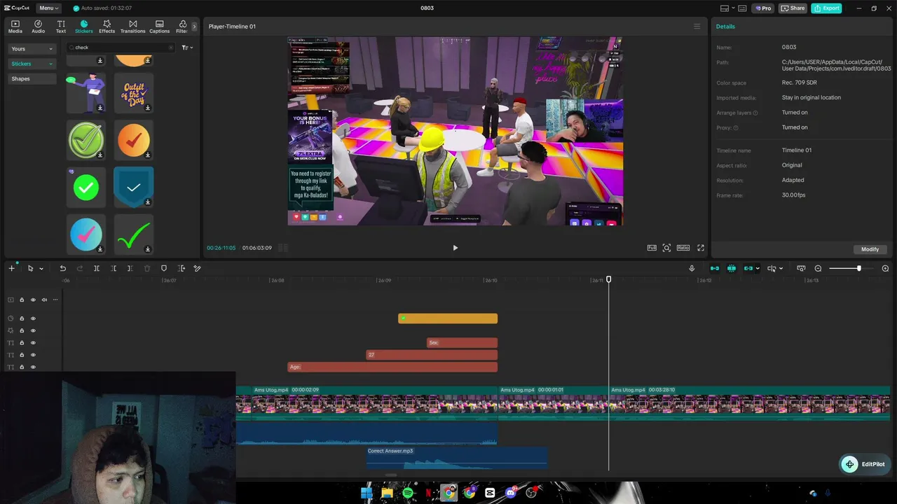Toggle main track magnet

714,268
